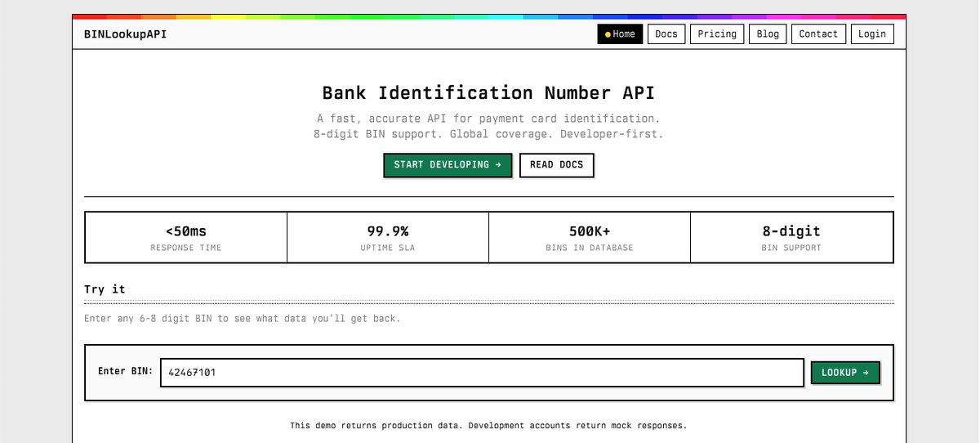980x443 pixels.
Task: Click the Read Docs button
Action: [557, 164]
